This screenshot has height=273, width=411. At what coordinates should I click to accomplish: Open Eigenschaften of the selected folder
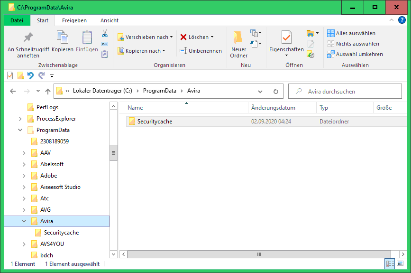click(286, 41)
